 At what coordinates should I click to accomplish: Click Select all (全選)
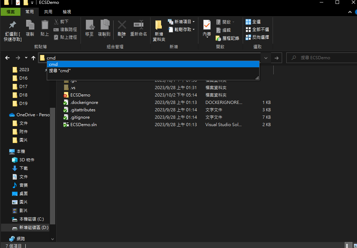click(x=253, y=21)
